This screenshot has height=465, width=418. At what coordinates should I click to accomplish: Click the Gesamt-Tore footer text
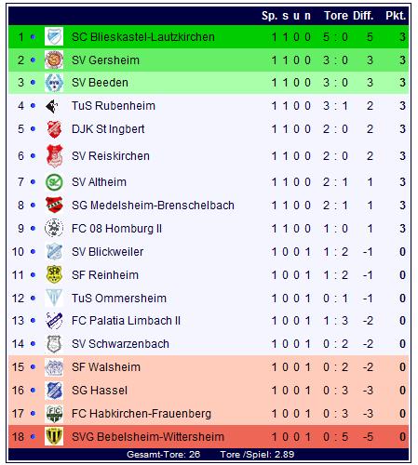tap(163, 455)
